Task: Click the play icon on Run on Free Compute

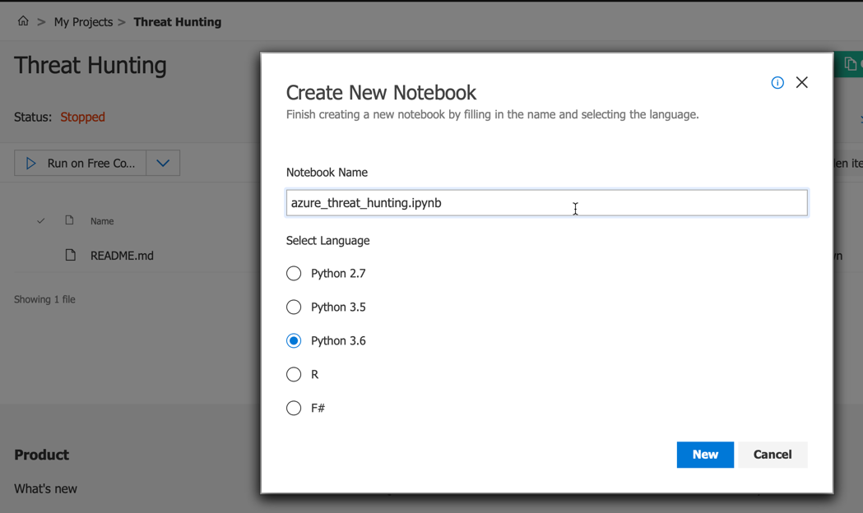Action: [31, 163]
